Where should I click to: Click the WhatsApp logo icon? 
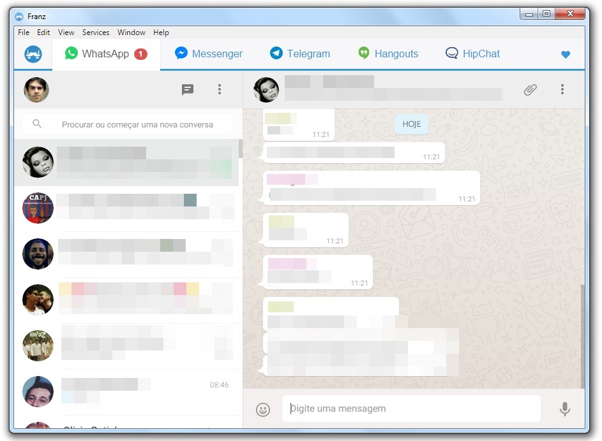(71, 54)
